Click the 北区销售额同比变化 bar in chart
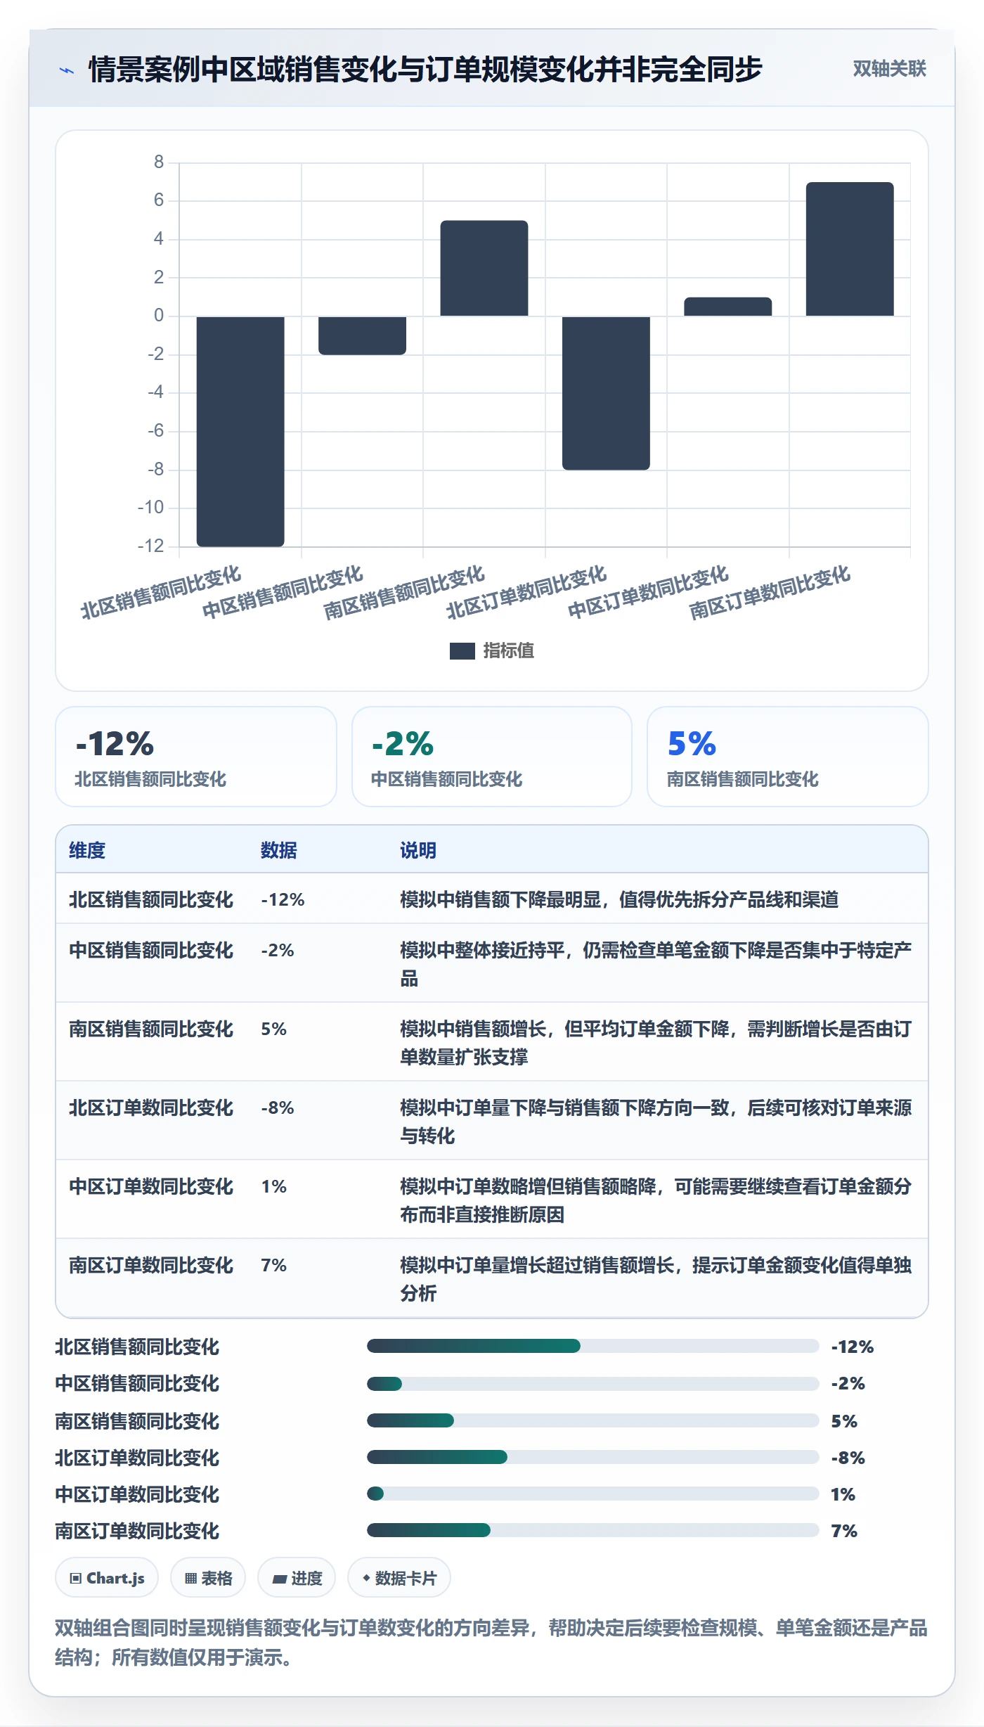Screen dimensions: 984x1727 click(x=240, y=431)
